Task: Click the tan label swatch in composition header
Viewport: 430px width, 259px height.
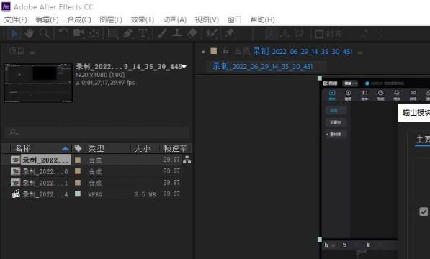Action: 214,51
